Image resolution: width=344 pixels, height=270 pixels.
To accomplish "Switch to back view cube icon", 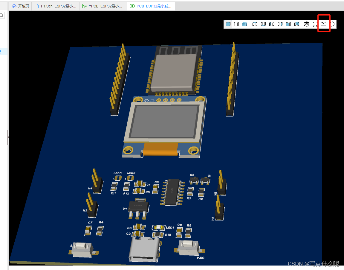I will [296, 24].
